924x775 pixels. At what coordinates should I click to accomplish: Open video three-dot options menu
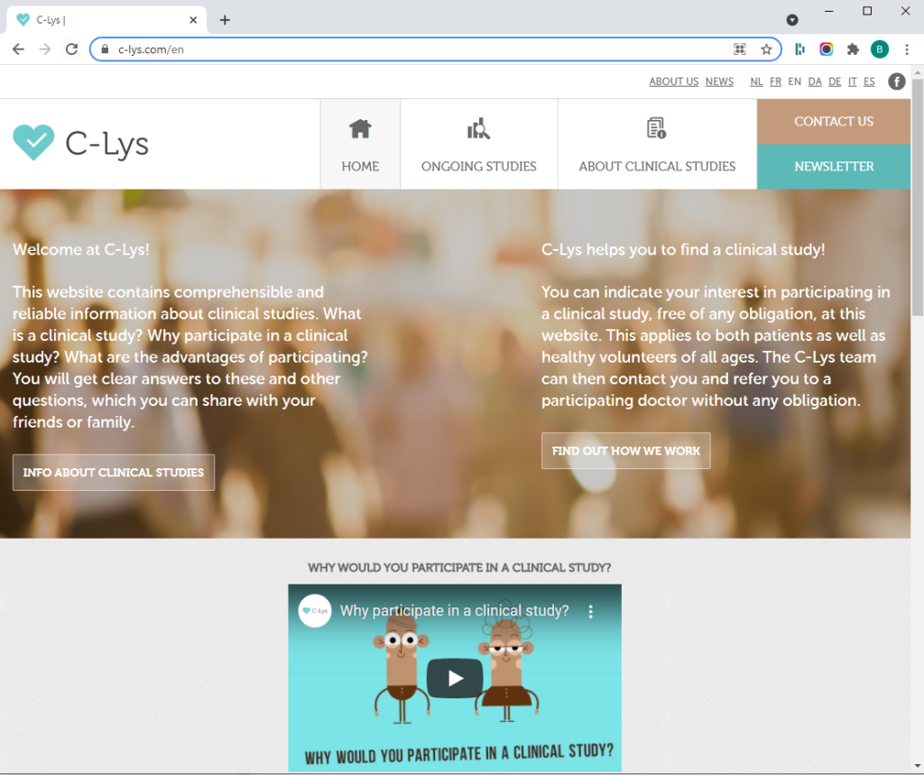click(x=590, y=611)
